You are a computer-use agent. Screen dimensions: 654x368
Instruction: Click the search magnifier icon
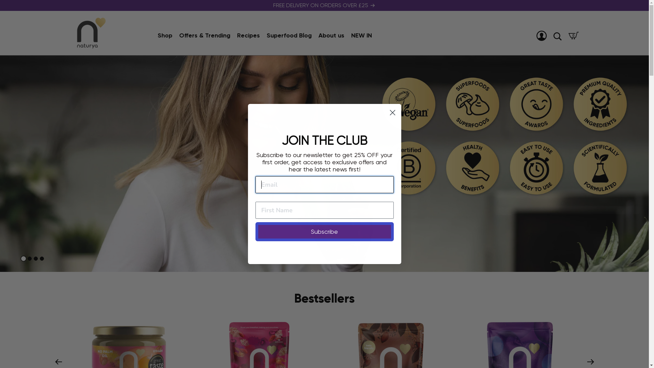[557, 36]
